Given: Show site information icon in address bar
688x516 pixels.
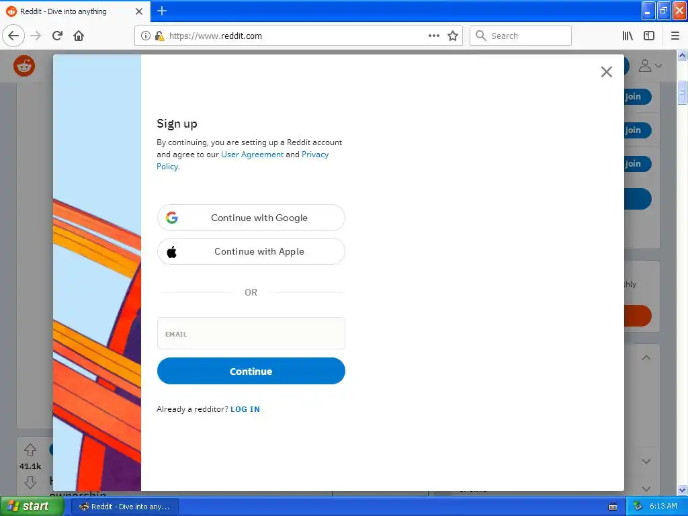Looking at the screenshot, I should (146, 36).
